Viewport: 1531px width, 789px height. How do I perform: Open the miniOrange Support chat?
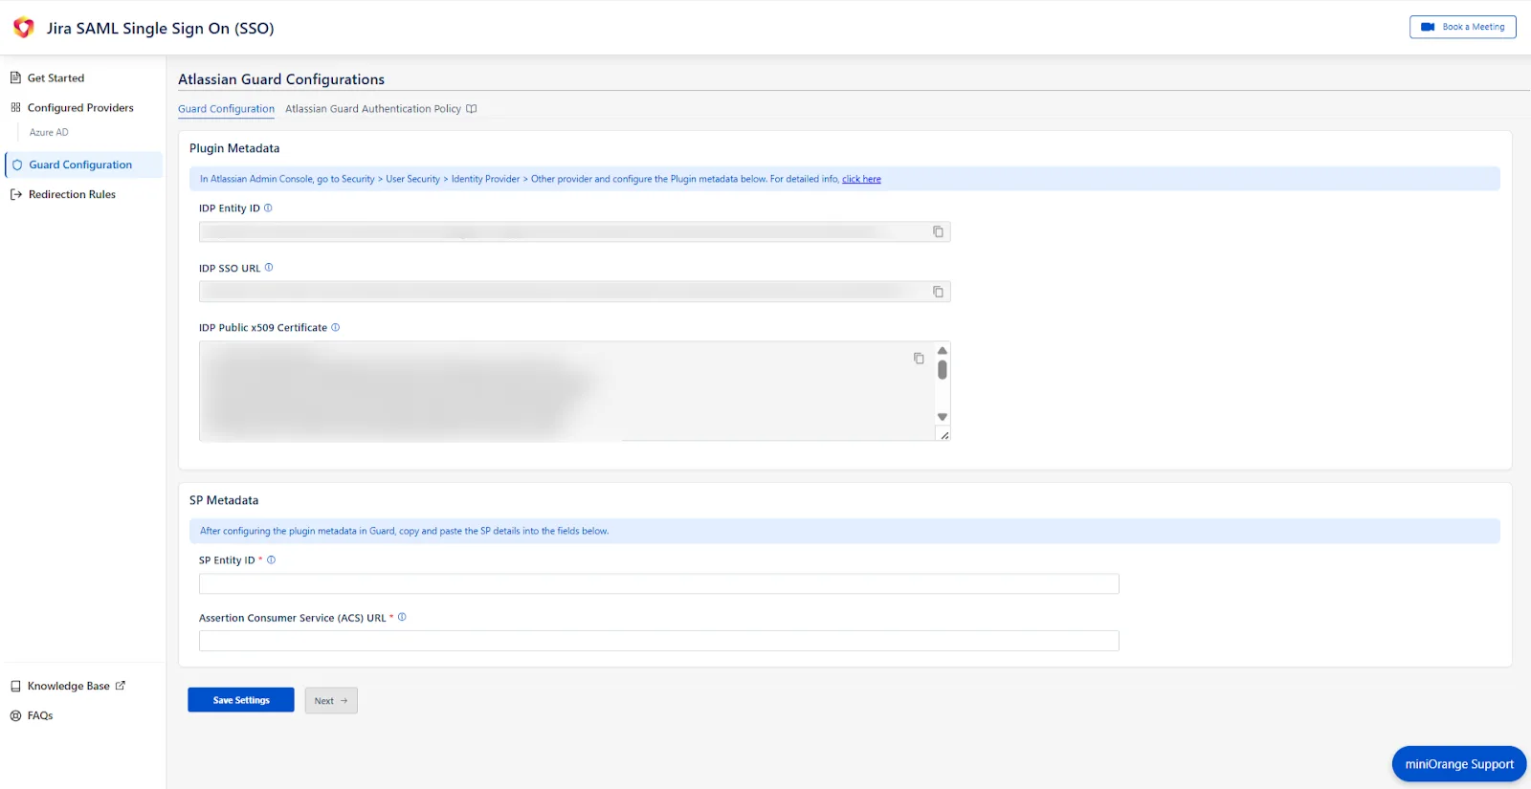pyautogui.click(x=1458, y=764)
